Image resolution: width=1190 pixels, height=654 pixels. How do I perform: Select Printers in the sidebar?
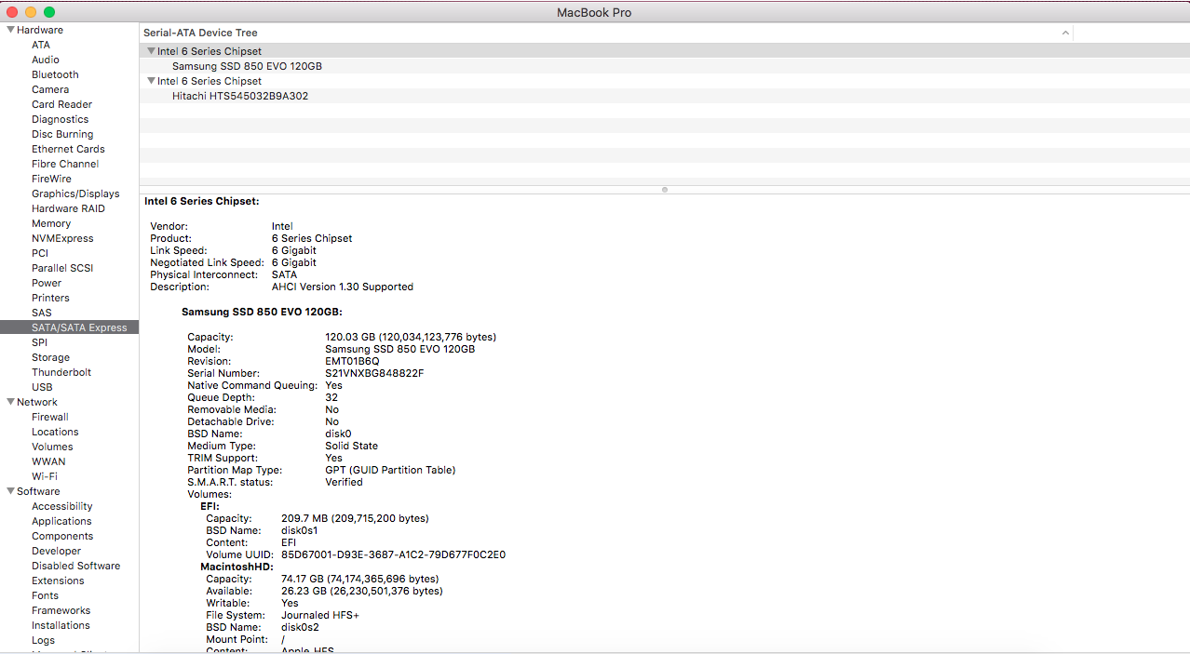pos(50,298)
